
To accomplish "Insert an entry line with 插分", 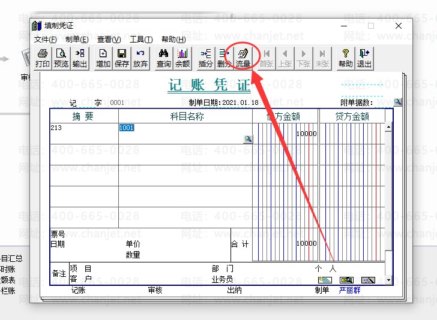I will 206,58.
